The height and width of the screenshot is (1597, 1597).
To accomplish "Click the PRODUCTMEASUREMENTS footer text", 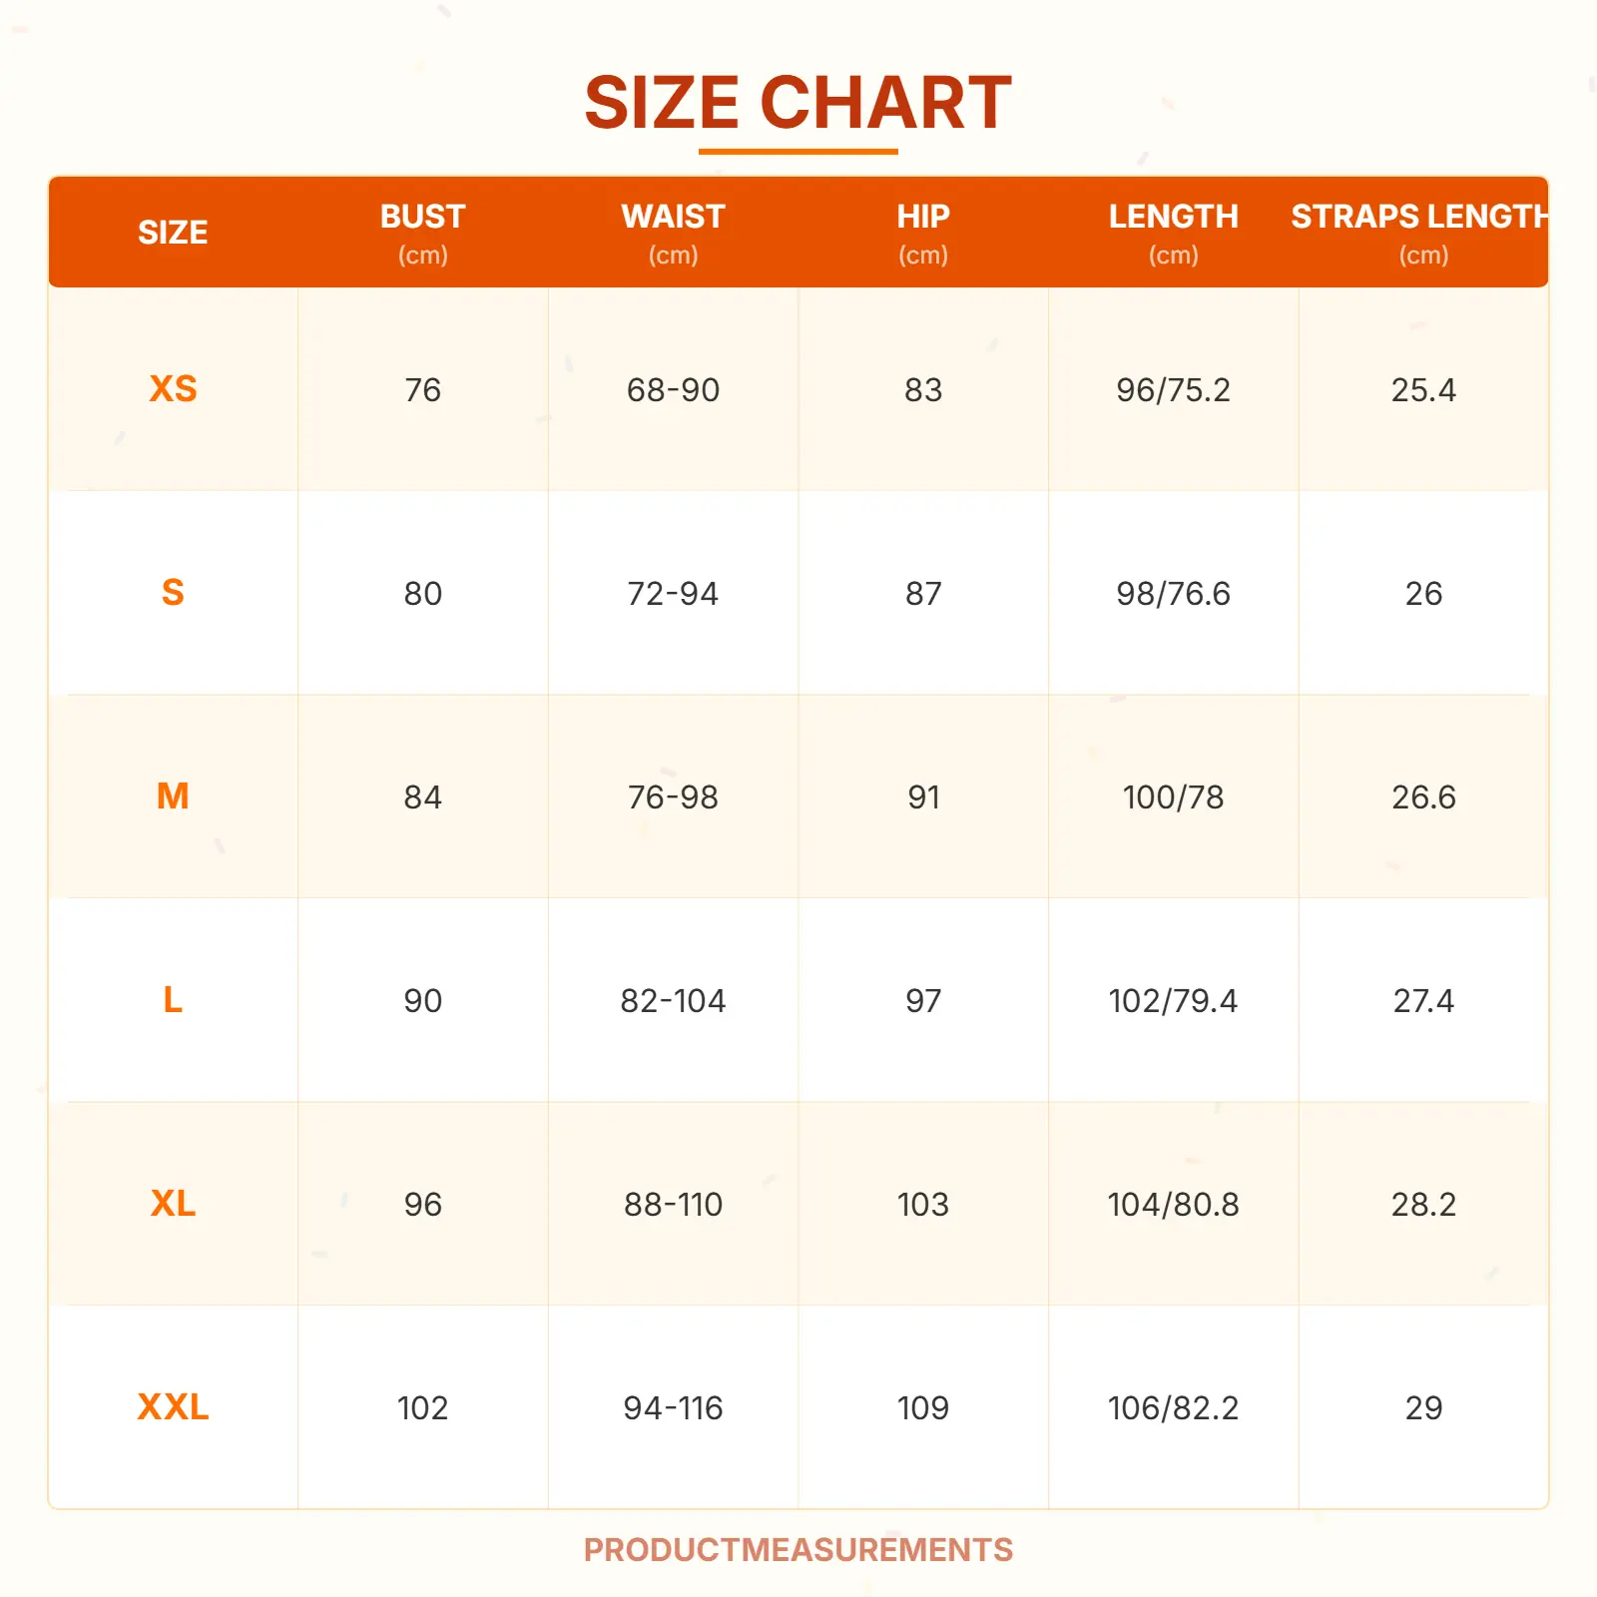I will click(x=798, y=1550).
